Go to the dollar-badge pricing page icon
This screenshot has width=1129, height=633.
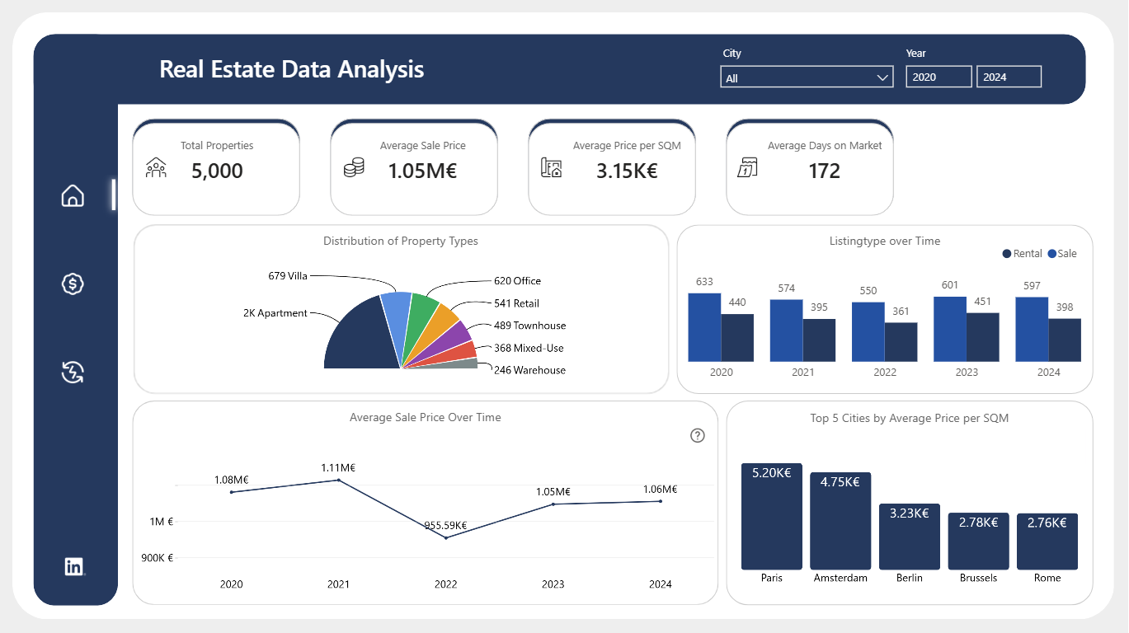[73, 284]
